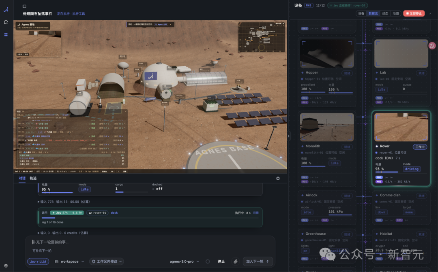
Task: Open the workspace dropdown
Action: point(69,261)
